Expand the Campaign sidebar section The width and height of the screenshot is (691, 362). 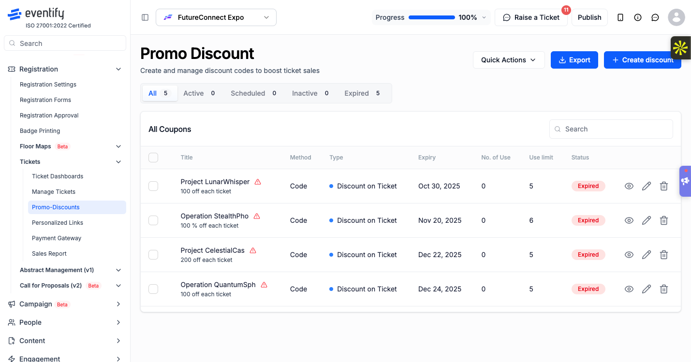pos(65,304)
